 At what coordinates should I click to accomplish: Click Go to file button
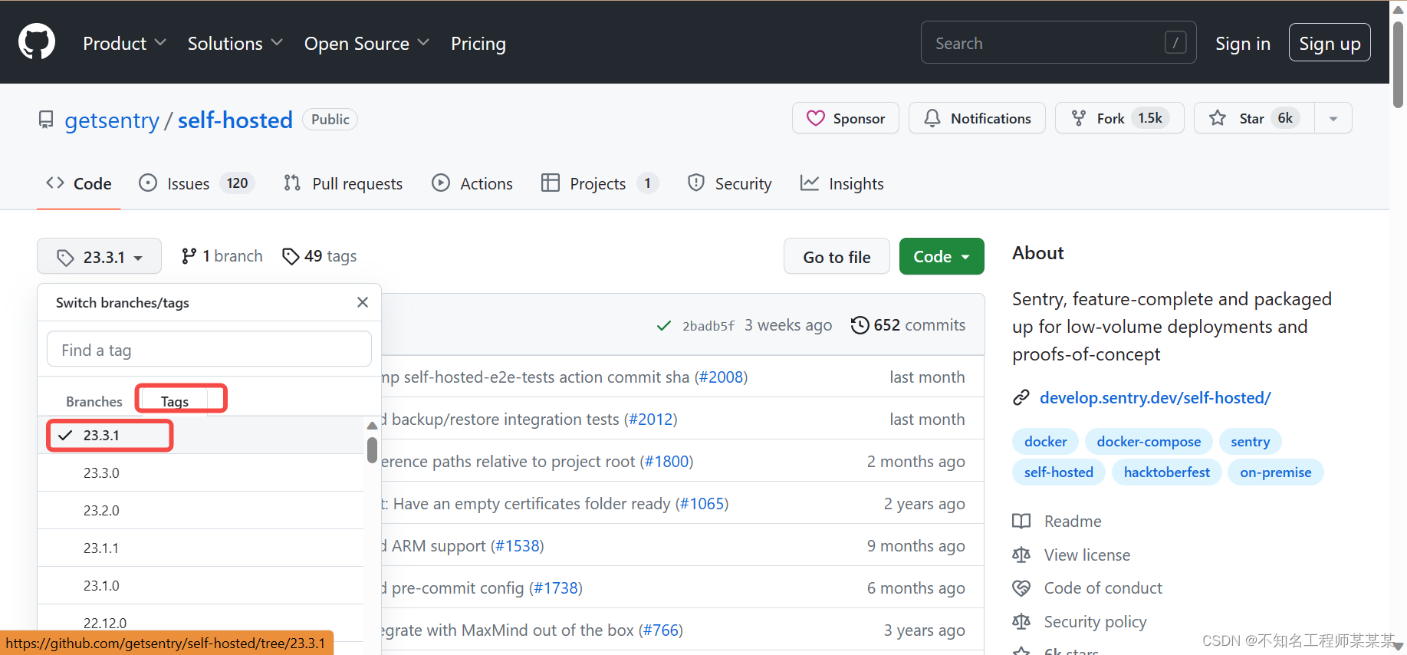[x=837, y=256]
